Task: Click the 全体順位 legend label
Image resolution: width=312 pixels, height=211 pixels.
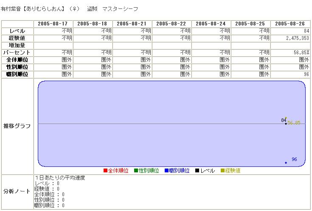Action: (118, 171)
